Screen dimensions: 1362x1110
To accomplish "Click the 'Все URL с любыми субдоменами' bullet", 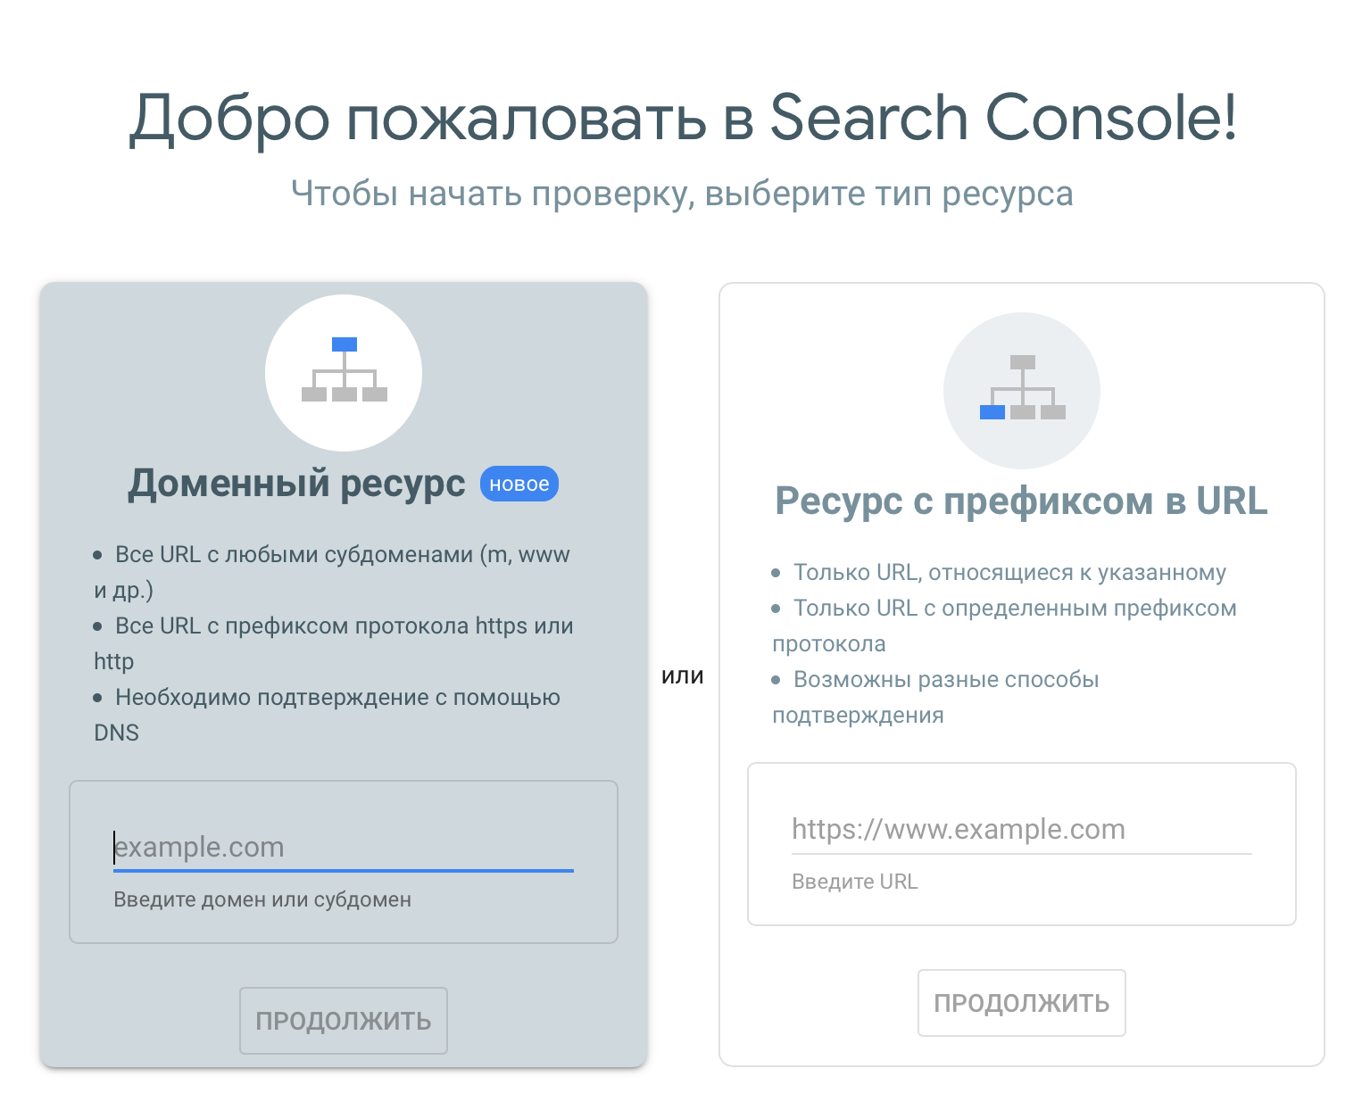I will click(332, 572).
